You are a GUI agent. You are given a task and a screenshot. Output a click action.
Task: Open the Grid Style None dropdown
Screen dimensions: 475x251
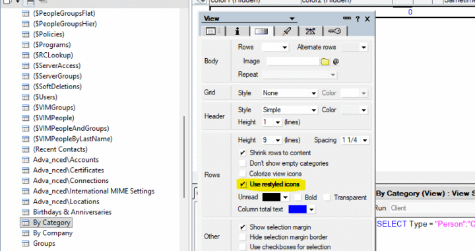click(x=290, y=93)
